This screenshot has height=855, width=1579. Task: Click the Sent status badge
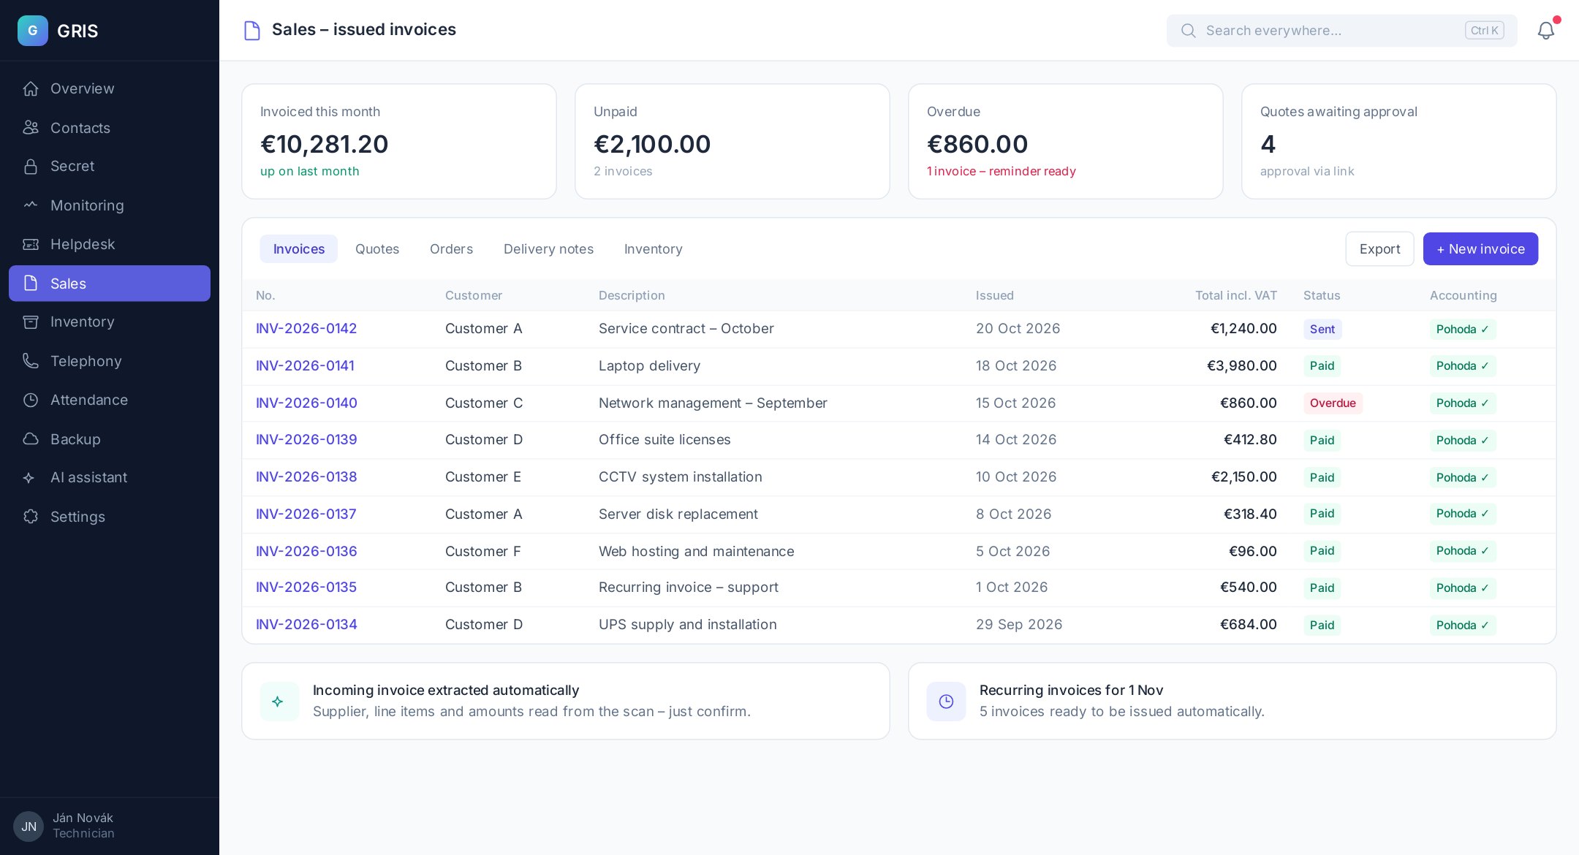point(1322,330)
